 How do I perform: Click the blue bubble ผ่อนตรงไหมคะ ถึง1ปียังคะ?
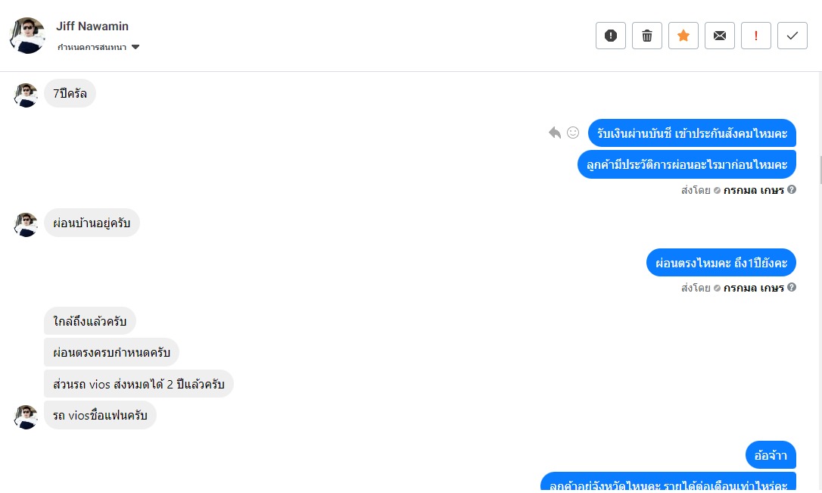point(721,262)
